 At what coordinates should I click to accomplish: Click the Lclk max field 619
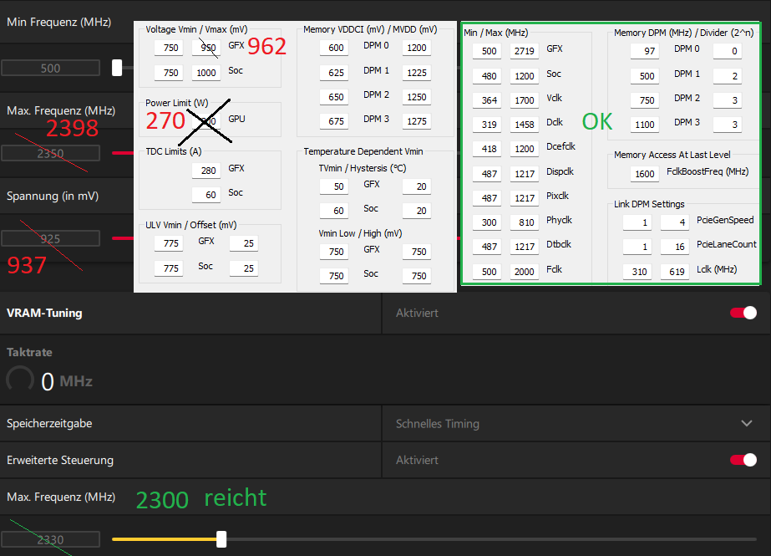675,272
